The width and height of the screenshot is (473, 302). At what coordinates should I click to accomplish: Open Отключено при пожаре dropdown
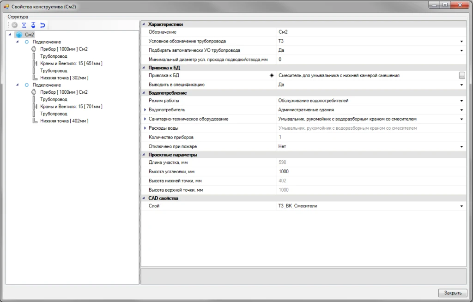pos(461,146)
